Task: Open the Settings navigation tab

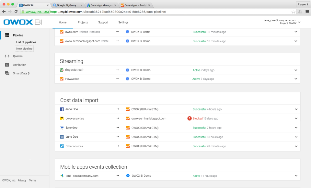Action: pos(123,22)
